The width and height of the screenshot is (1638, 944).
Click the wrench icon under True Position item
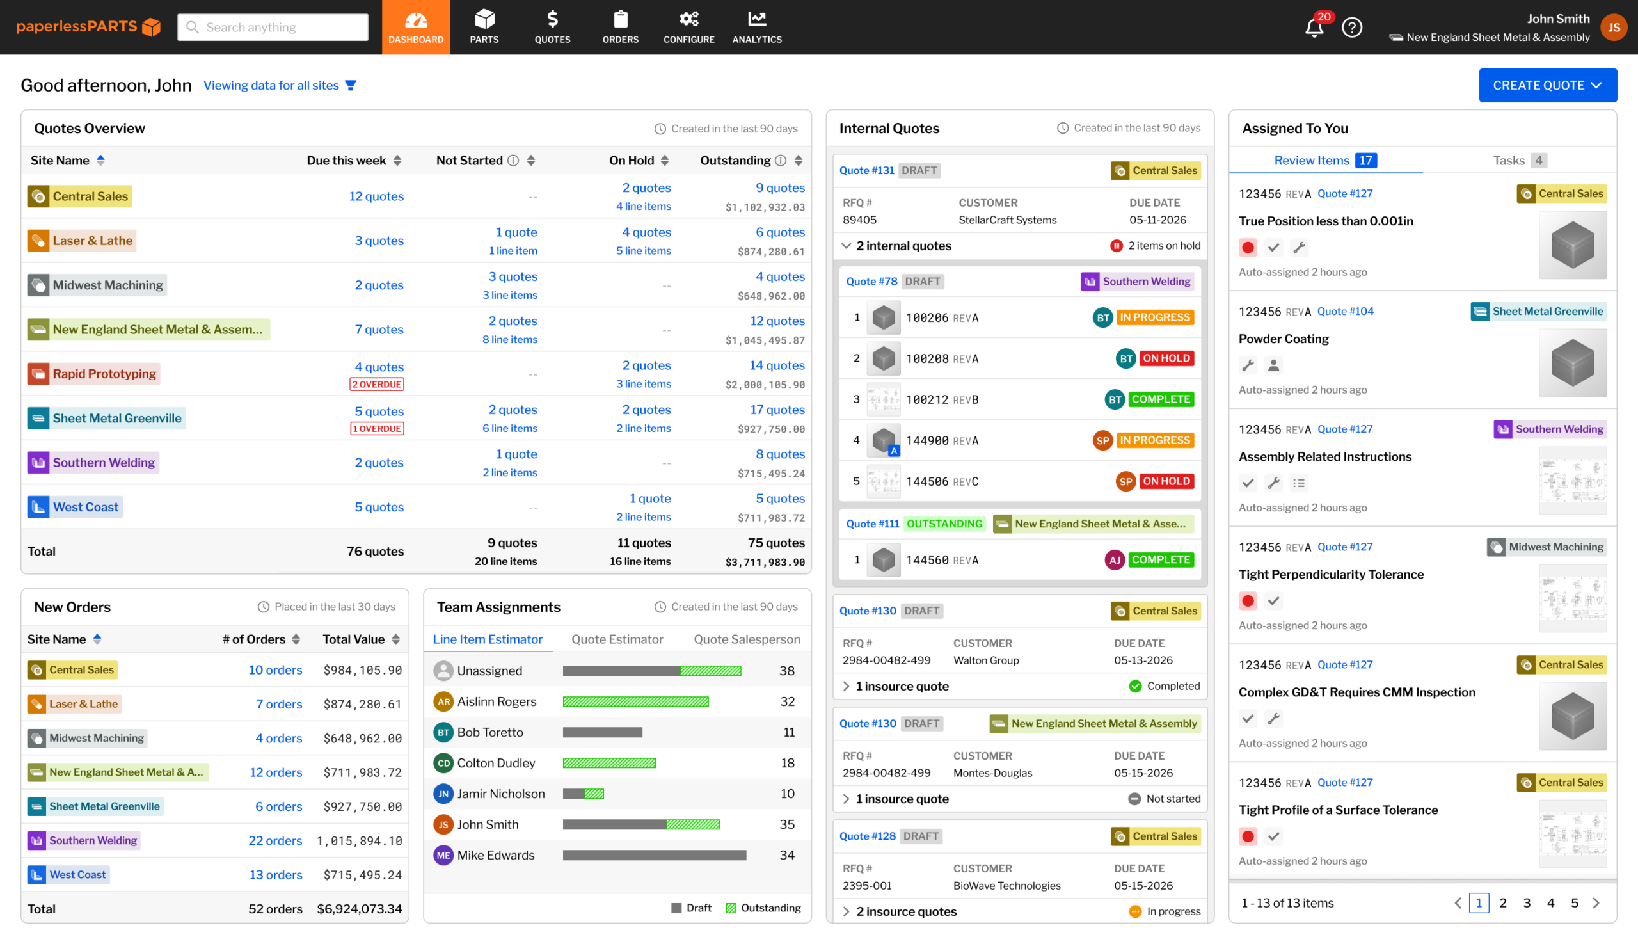coord(1299,247)
